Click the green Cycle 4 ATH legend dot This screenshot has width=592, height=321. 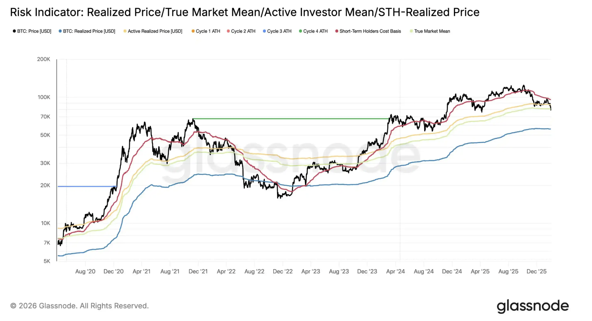pyautogui.click(x=300, y=31)
